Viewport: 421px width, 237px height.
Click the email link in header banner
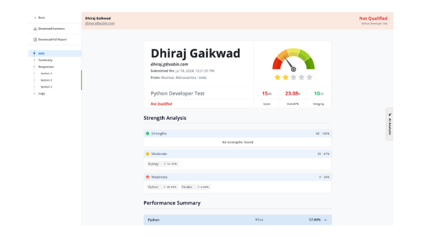99,23
